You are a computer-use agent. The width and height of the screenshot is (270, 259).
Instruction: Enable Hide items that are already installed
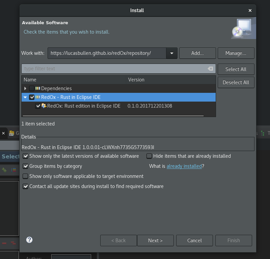tap(149, 156)
